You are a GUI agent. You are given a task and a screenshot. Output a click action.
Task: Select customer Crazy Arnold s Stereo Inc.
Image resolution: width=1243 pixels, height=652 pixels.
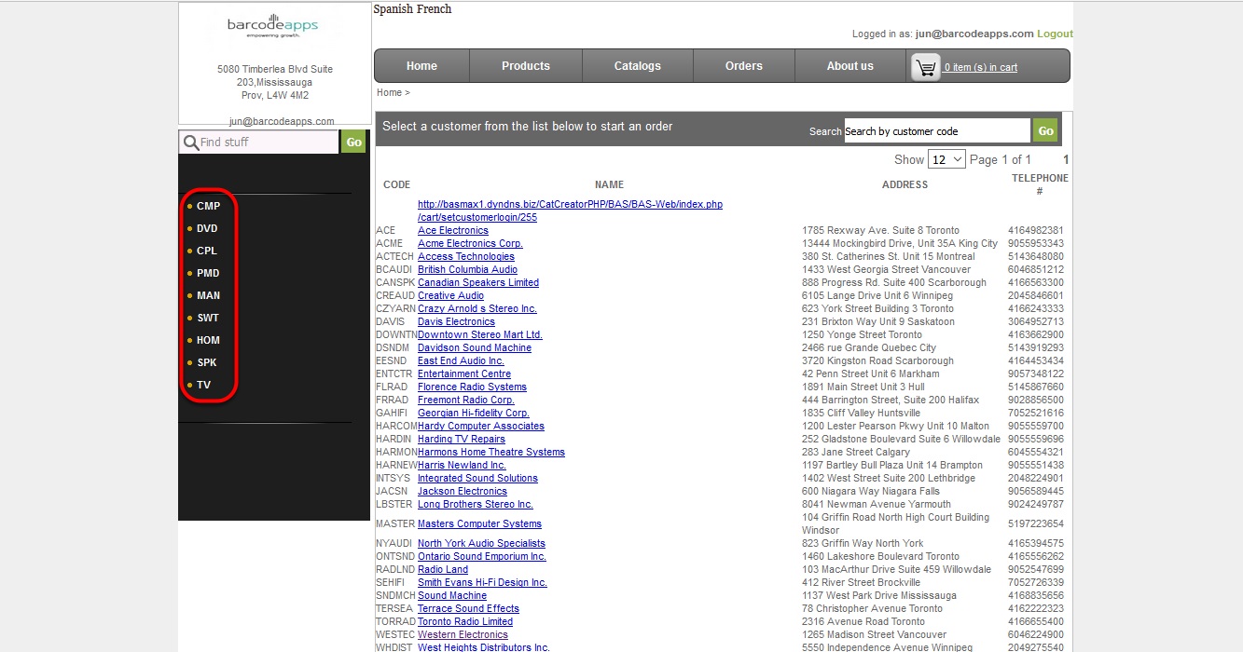[477, 308]
